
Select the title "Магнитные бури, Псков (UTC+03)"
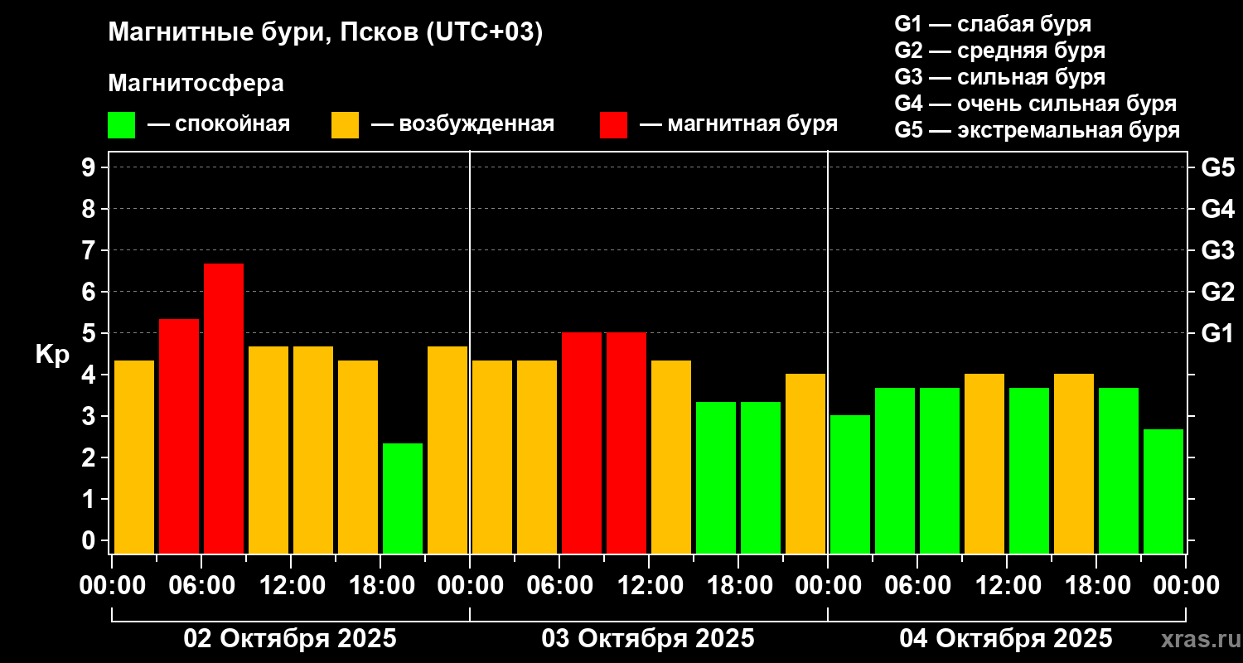coord(326,33)
